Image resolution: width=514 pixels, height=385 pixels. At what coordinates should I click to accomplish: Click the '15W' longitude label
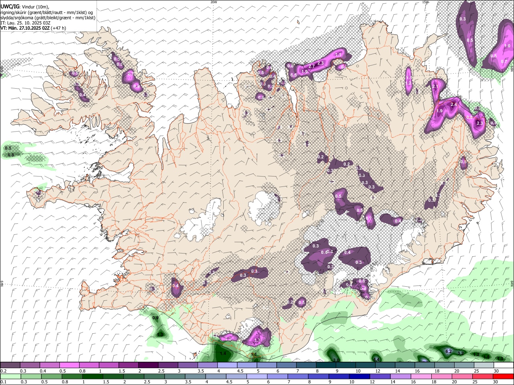coord(425,2)
